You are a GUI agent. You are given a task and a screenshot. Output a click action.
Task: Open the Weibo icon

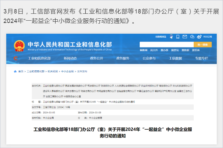(x=199, y=37)
